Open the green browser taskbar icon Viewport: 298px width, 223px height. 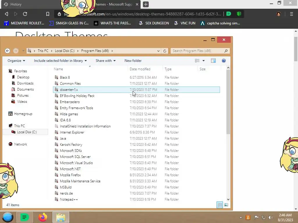24,217
